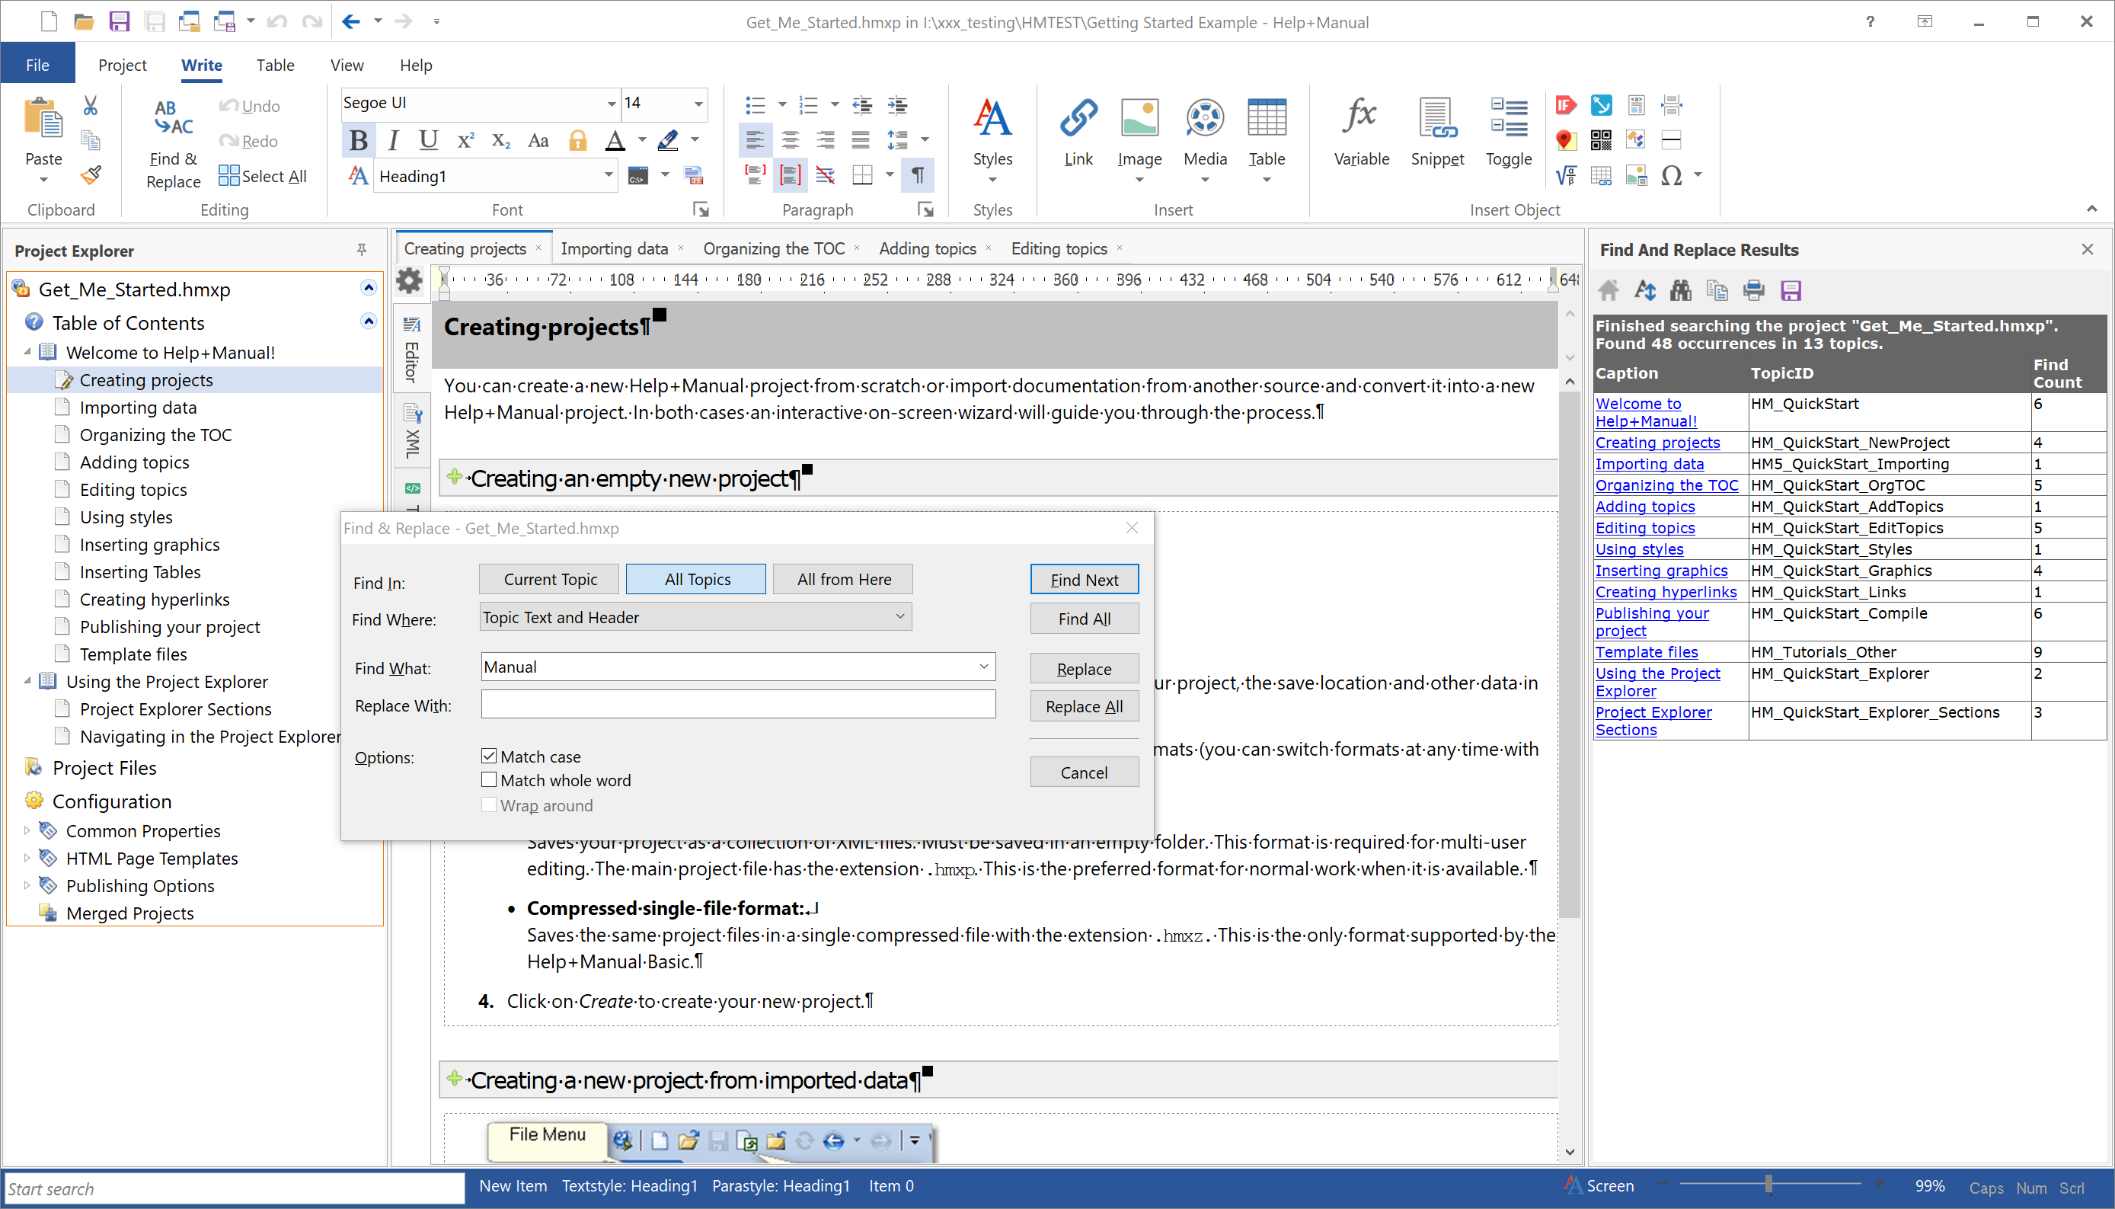Open Organizing the TOC result link
The image size is (2115, 1209).
1666,485
